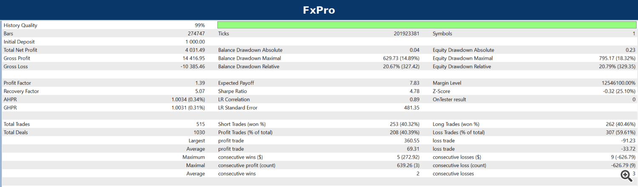Click Loss Trades value 307 (59.61%)
This screenshot has height=187, width=638.
tap(620, 132)
